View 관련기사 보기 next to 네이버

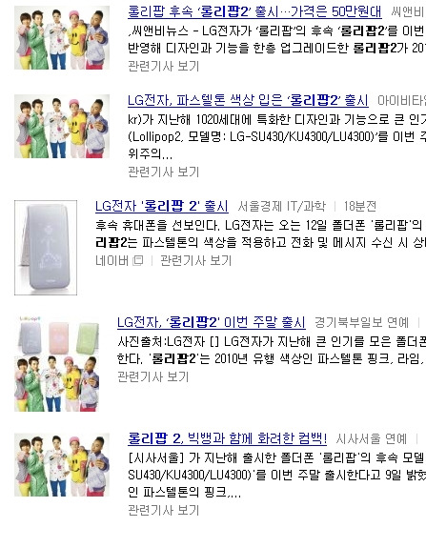[x=196, y=260]
